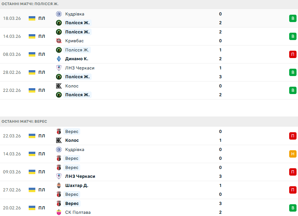Click the red loss badge for 08.03.26 match

tap(292, 54)
